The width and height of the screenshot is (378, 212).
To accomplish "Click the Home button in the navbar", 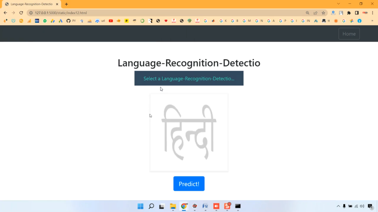I will click(349, 34).
